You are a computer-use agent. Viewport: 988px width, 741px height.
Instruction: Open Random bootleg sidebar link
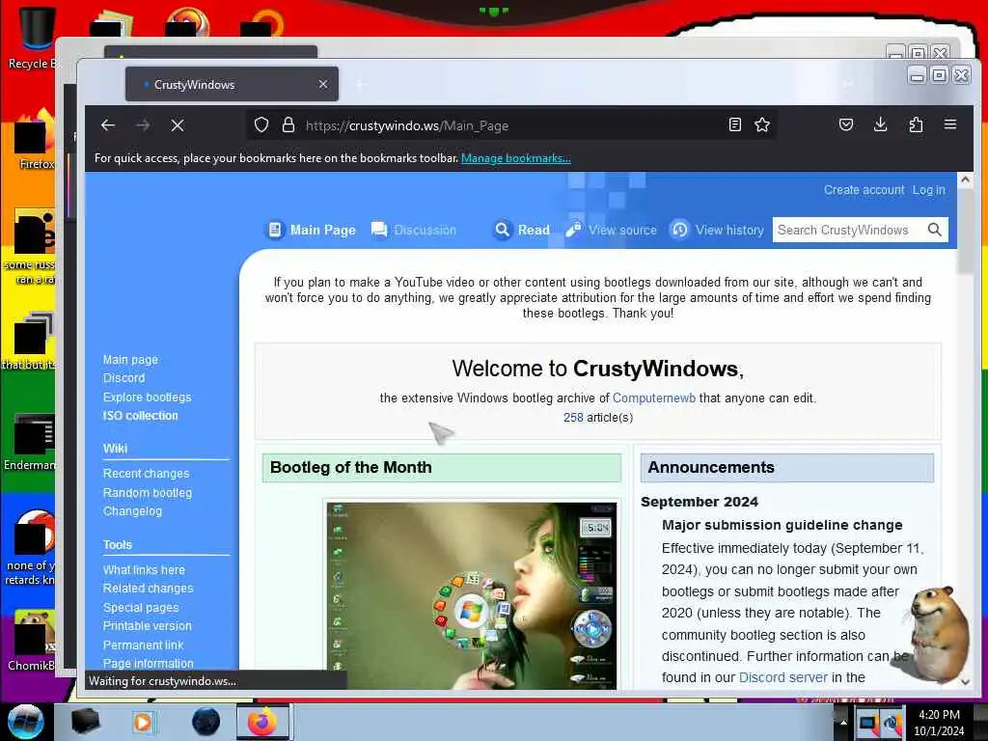148,493
